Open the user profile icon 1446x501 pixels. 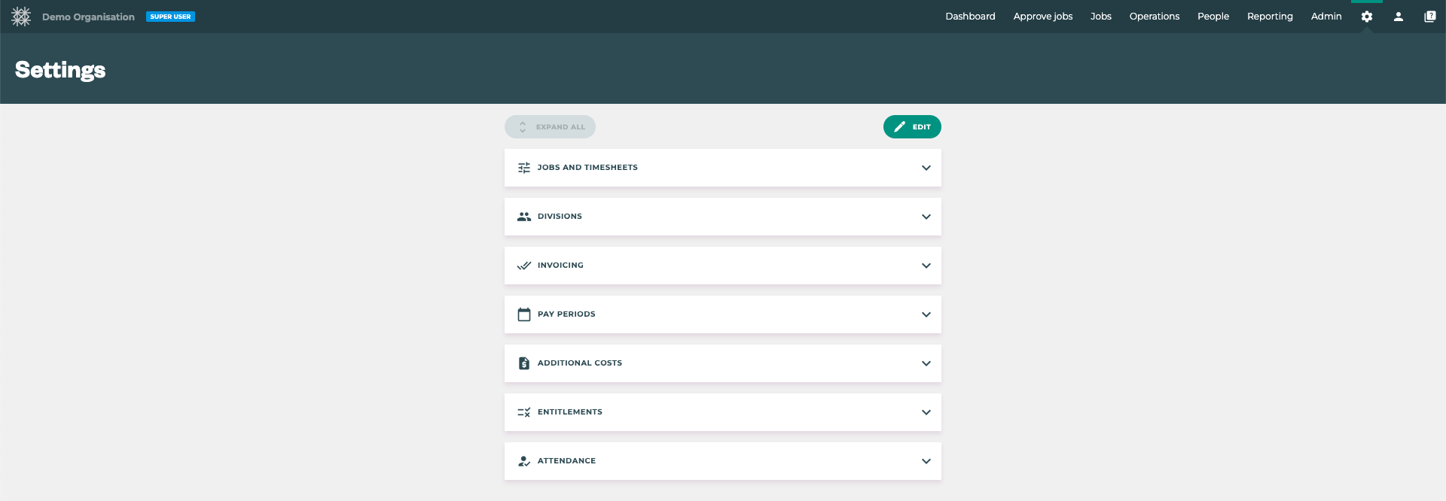(x=1398, y=17)
